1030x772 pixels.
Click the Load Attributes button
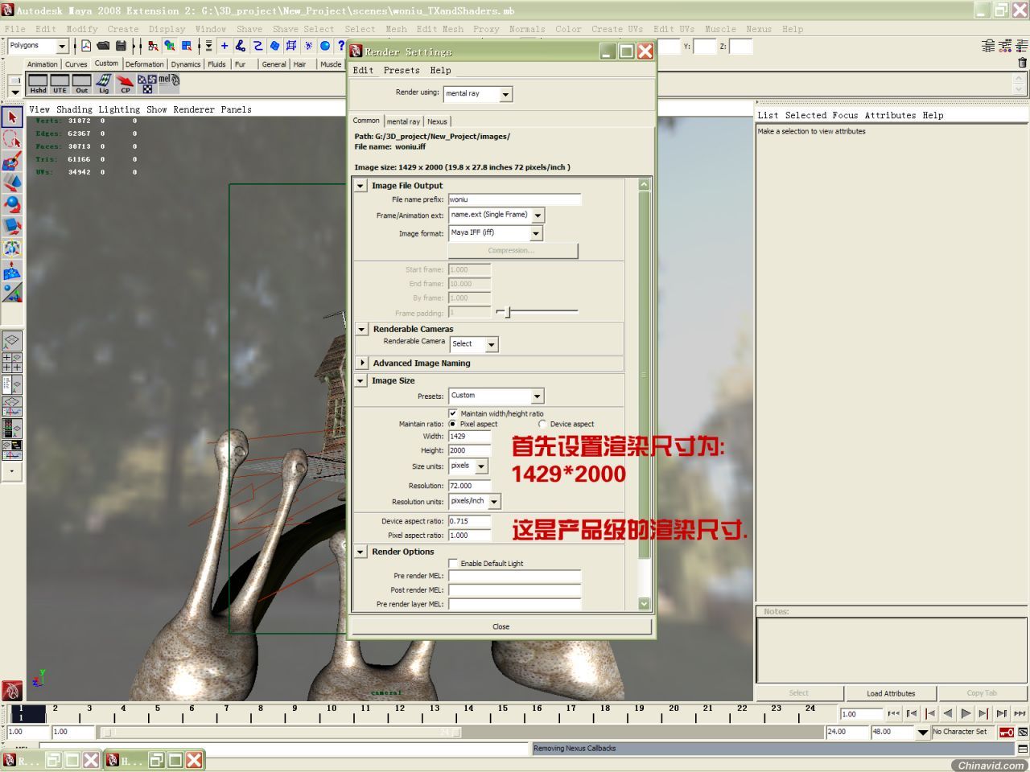(891, 693)
